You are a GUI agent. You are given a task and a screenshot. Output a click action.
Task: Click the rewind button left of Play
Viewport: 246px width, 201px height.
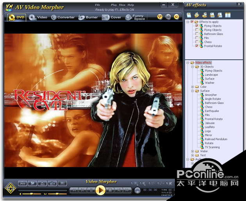(x=74, y=190)
